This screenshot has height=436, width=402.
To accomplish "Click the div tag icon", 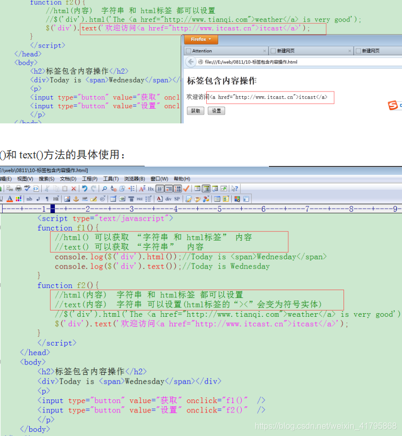I will click(x=168, y=199).
